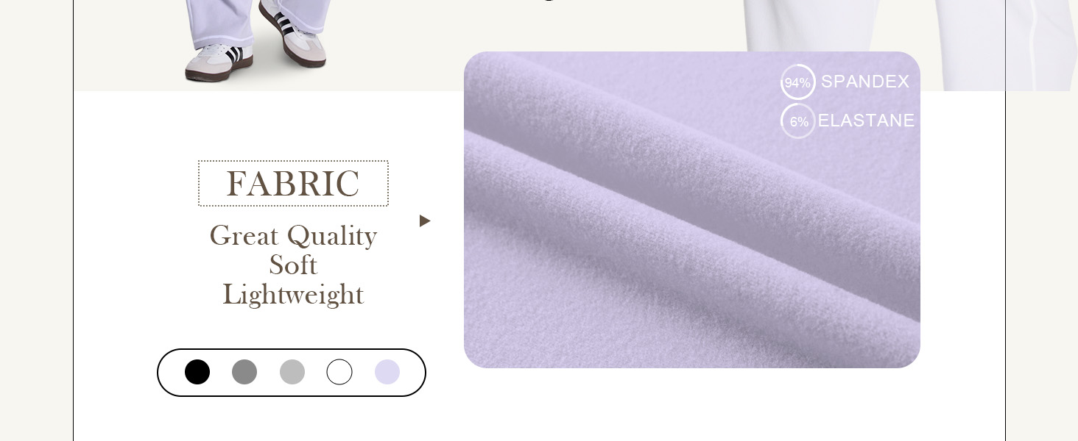The height and width of the screenshot is (441, 1078).
Task: Pick the light gray color swatch
Action: click(x=292, y=372)
